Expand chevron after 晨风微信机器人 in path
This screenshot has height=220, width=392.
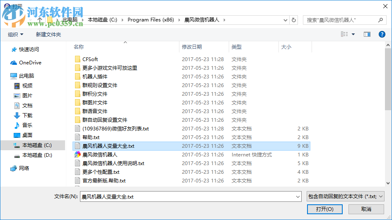[x=224, y=20]
